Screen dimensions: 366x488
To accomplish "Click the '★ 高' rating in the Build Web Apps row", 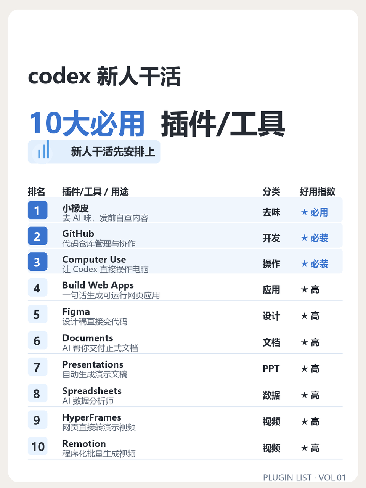I will click(310, 290).
